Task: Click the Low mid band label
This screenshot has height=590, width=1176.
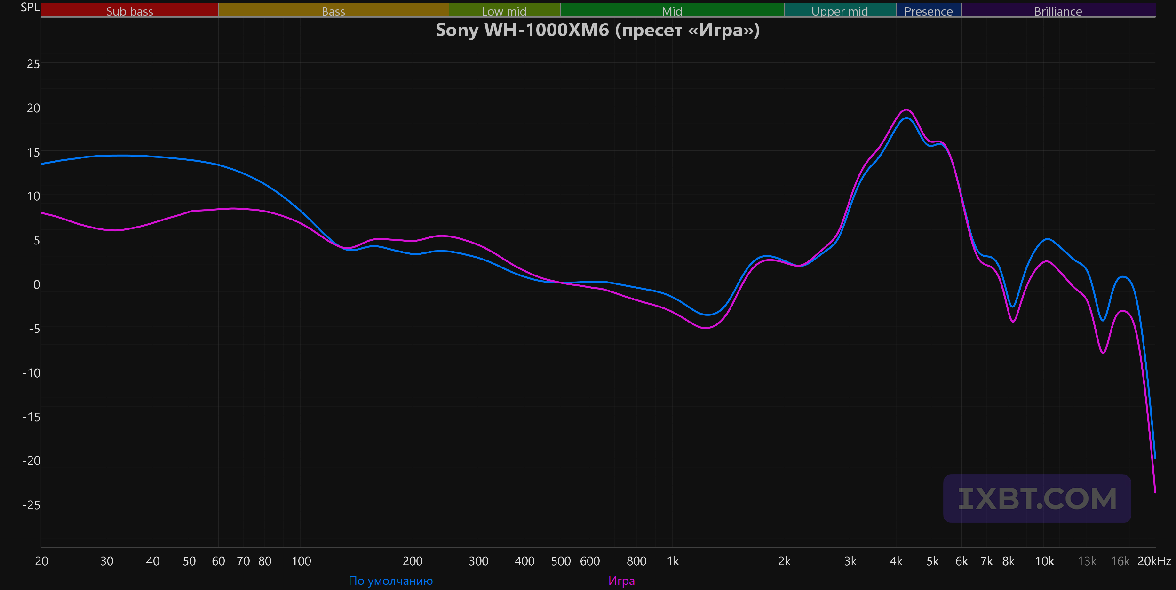Action: [x=504, y=11]
